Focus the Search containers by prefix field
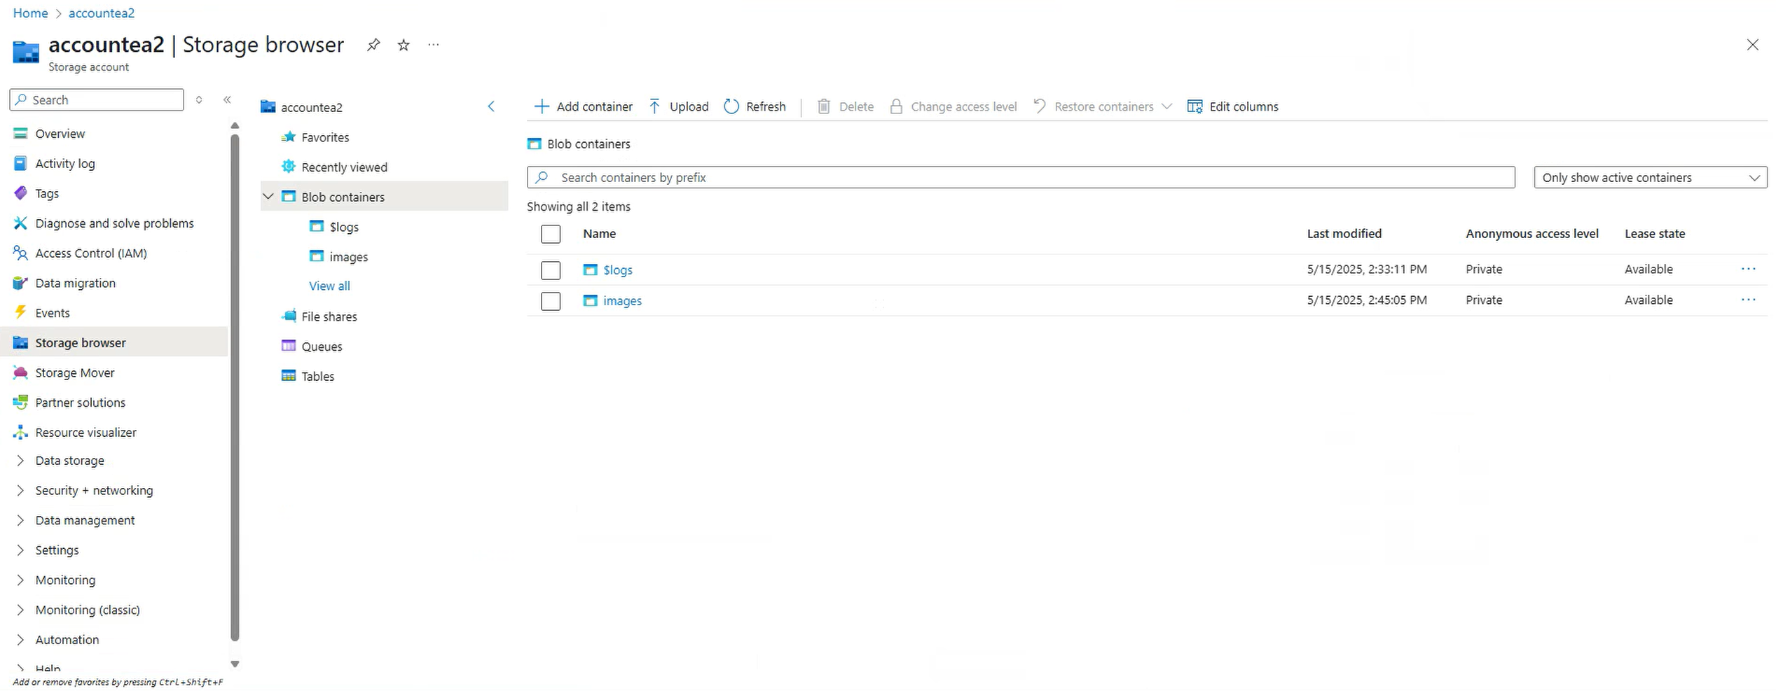The image size is (1776, 691). [x=1021, y=177]
